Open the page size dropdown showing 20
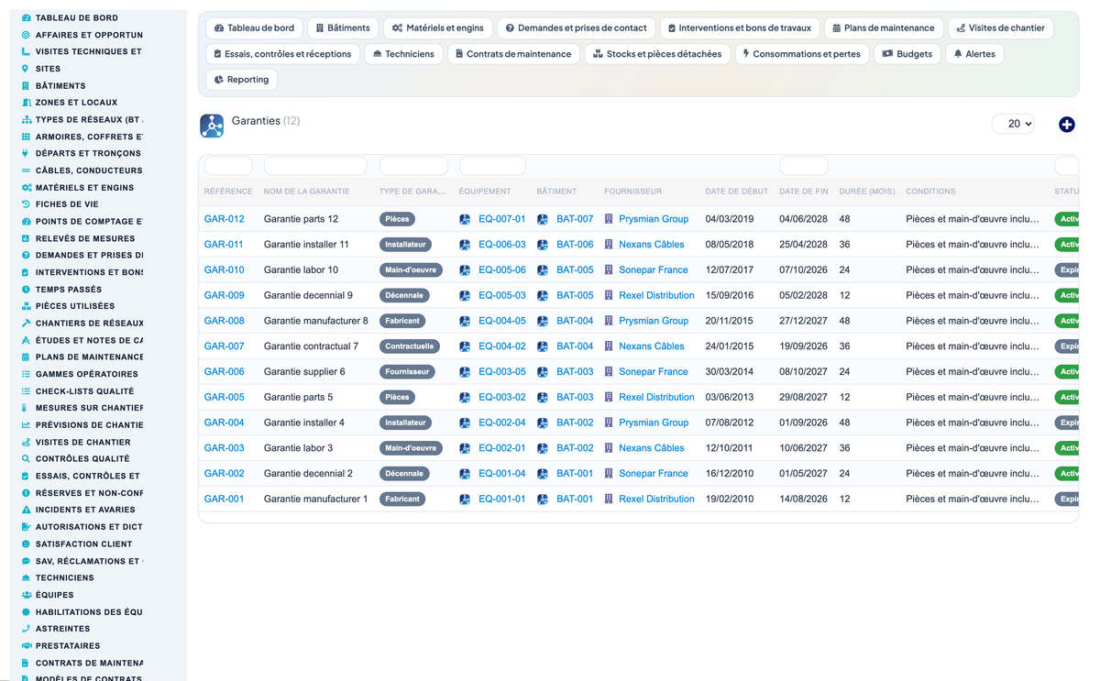Screen dimensions: 1100x681 pos(1013,124)
